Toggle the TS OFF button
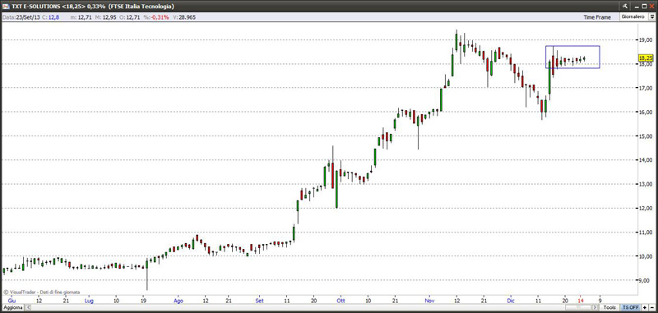 click(630, 307)
